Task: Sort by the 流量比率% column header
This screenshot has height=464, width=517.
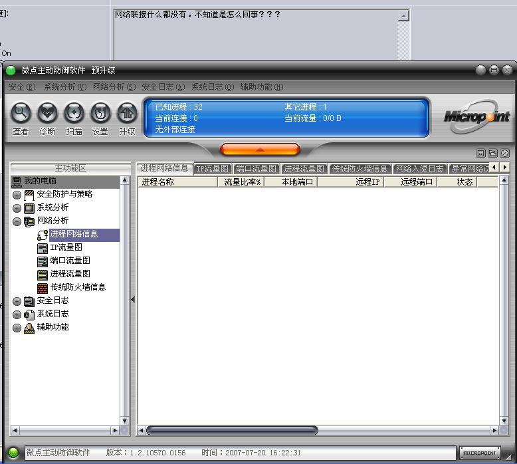Action: click(241, 182)
